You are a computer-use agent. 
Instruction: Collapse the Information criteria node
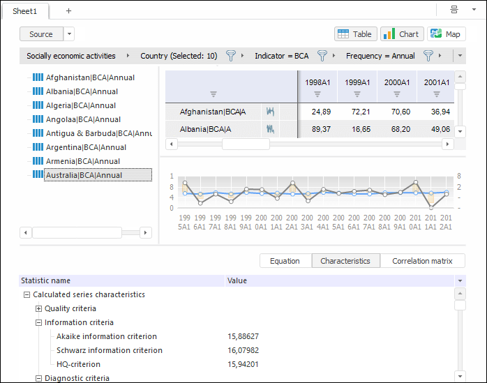pos(39,322)
